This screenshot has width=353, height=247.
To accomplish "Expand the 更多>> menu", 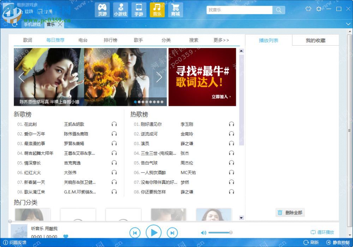I will click(221, 40).
